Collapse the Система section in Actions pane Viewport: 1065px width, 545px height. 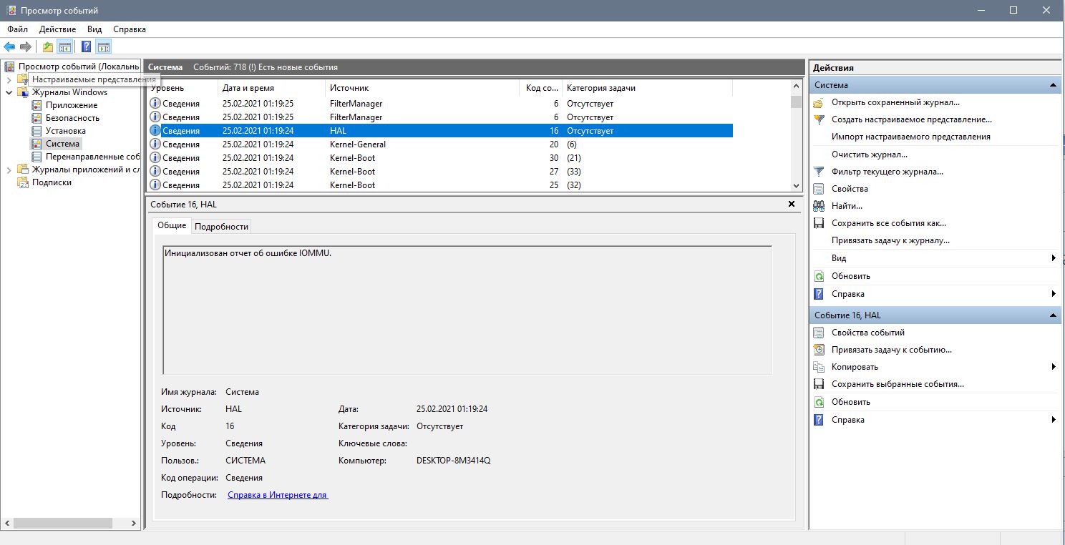[1053, 85]
